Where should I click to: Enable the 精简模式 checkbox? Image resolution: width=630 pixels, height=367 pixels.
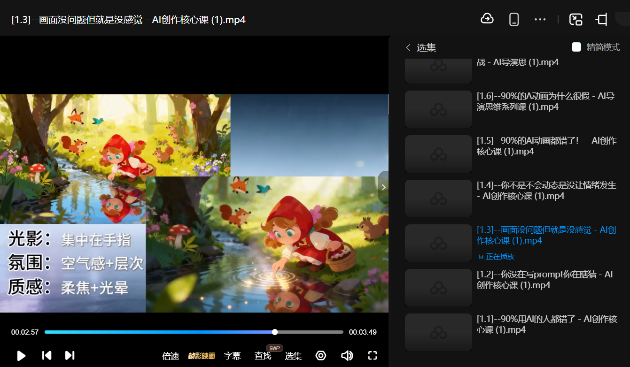(x=576, y=47)
